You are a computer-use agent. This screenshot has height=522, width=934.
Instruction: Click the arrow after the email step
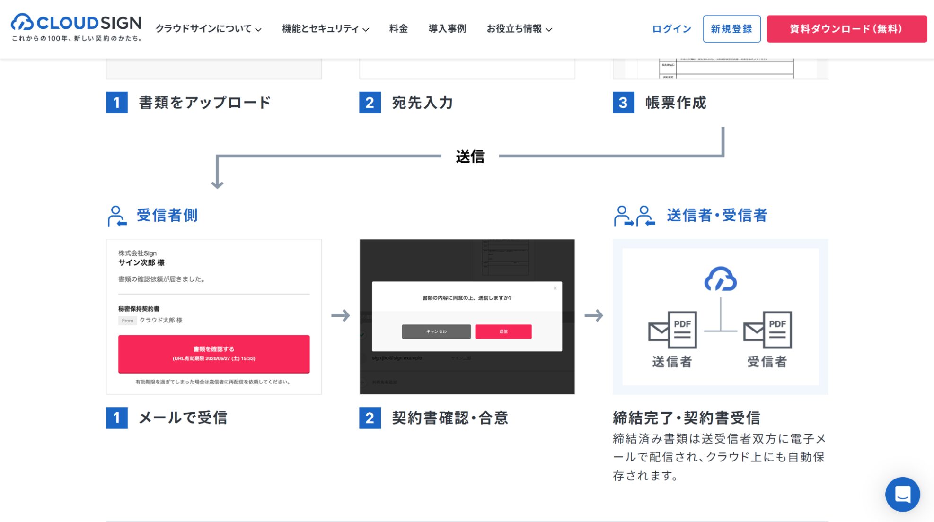340,315
